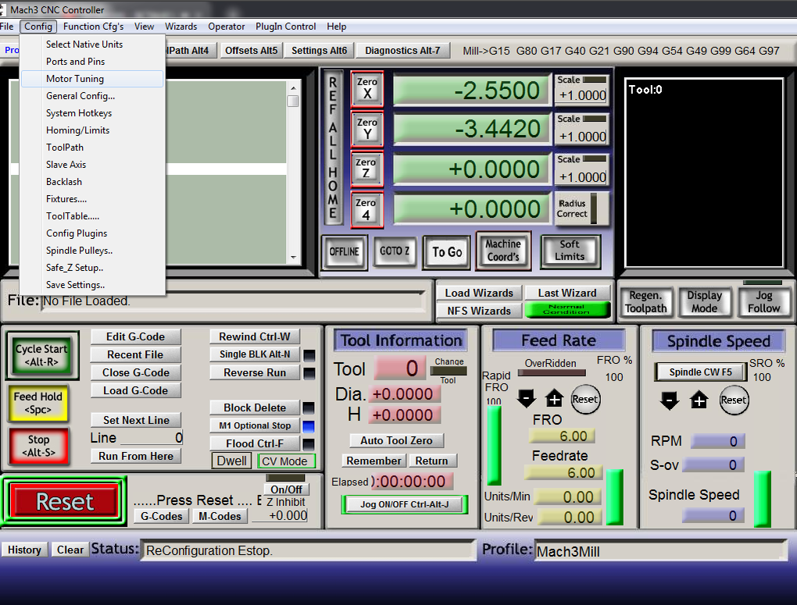Click the Display Mode button
797x605 pixels.
(x=705, y=302)
